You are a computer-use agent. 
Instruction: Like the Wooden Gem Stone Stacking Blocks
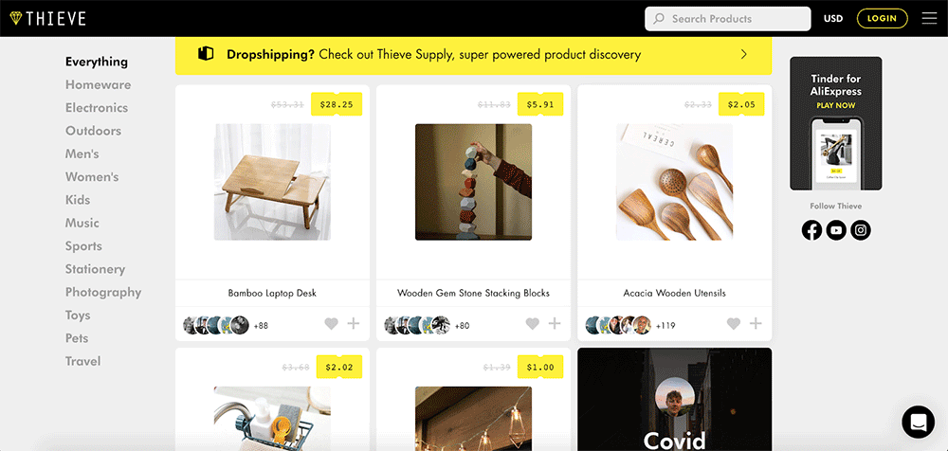pyautogui.click(x=532, y=324)
